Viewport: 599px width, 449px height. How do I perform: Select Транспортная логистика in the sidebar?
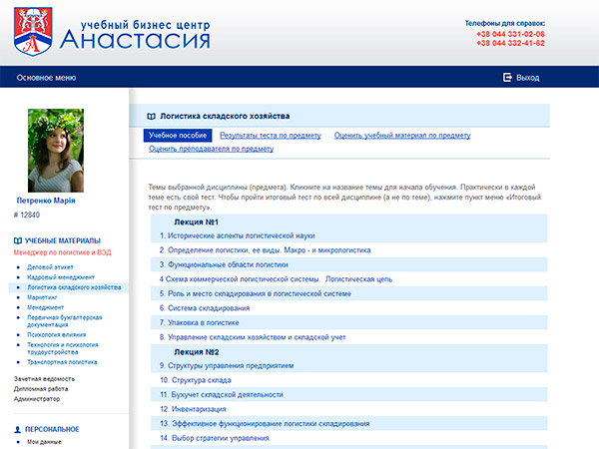tap(62, 362)
